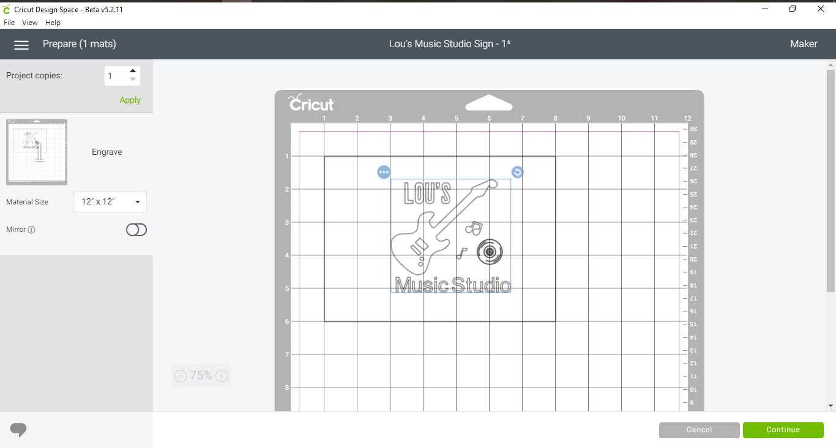This screenshot has width=836, height=448.
Task: Select the Engrave mat thumbnail
Action: [x=37, y=152]
